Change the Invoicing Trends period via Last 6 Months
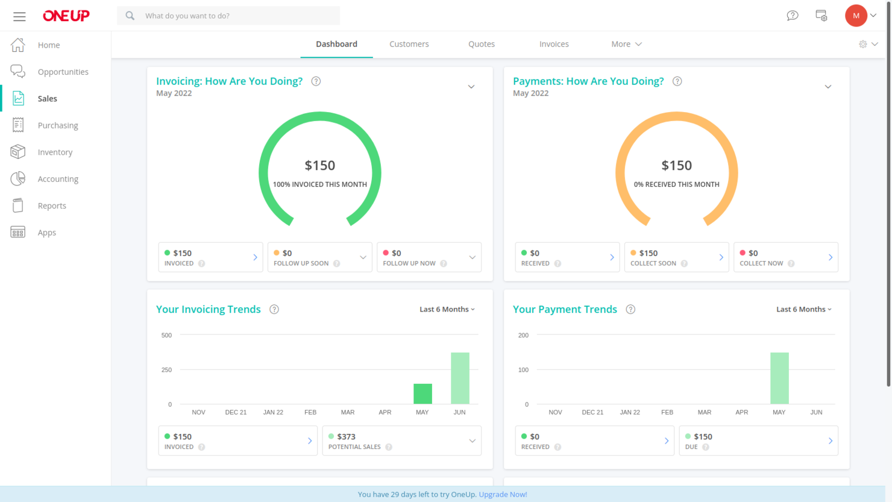 [446, 309]
